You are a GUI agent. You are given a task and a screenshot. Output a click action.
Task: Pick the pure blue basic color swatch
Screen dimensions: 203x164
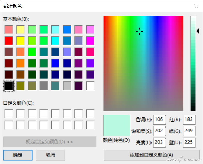[55, 63]
